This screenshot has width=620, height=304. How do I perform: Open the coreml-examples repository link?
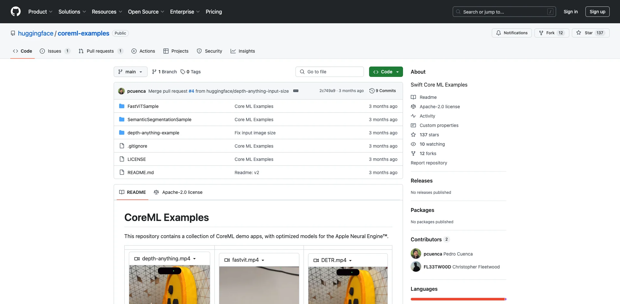(x=84, y=33)
